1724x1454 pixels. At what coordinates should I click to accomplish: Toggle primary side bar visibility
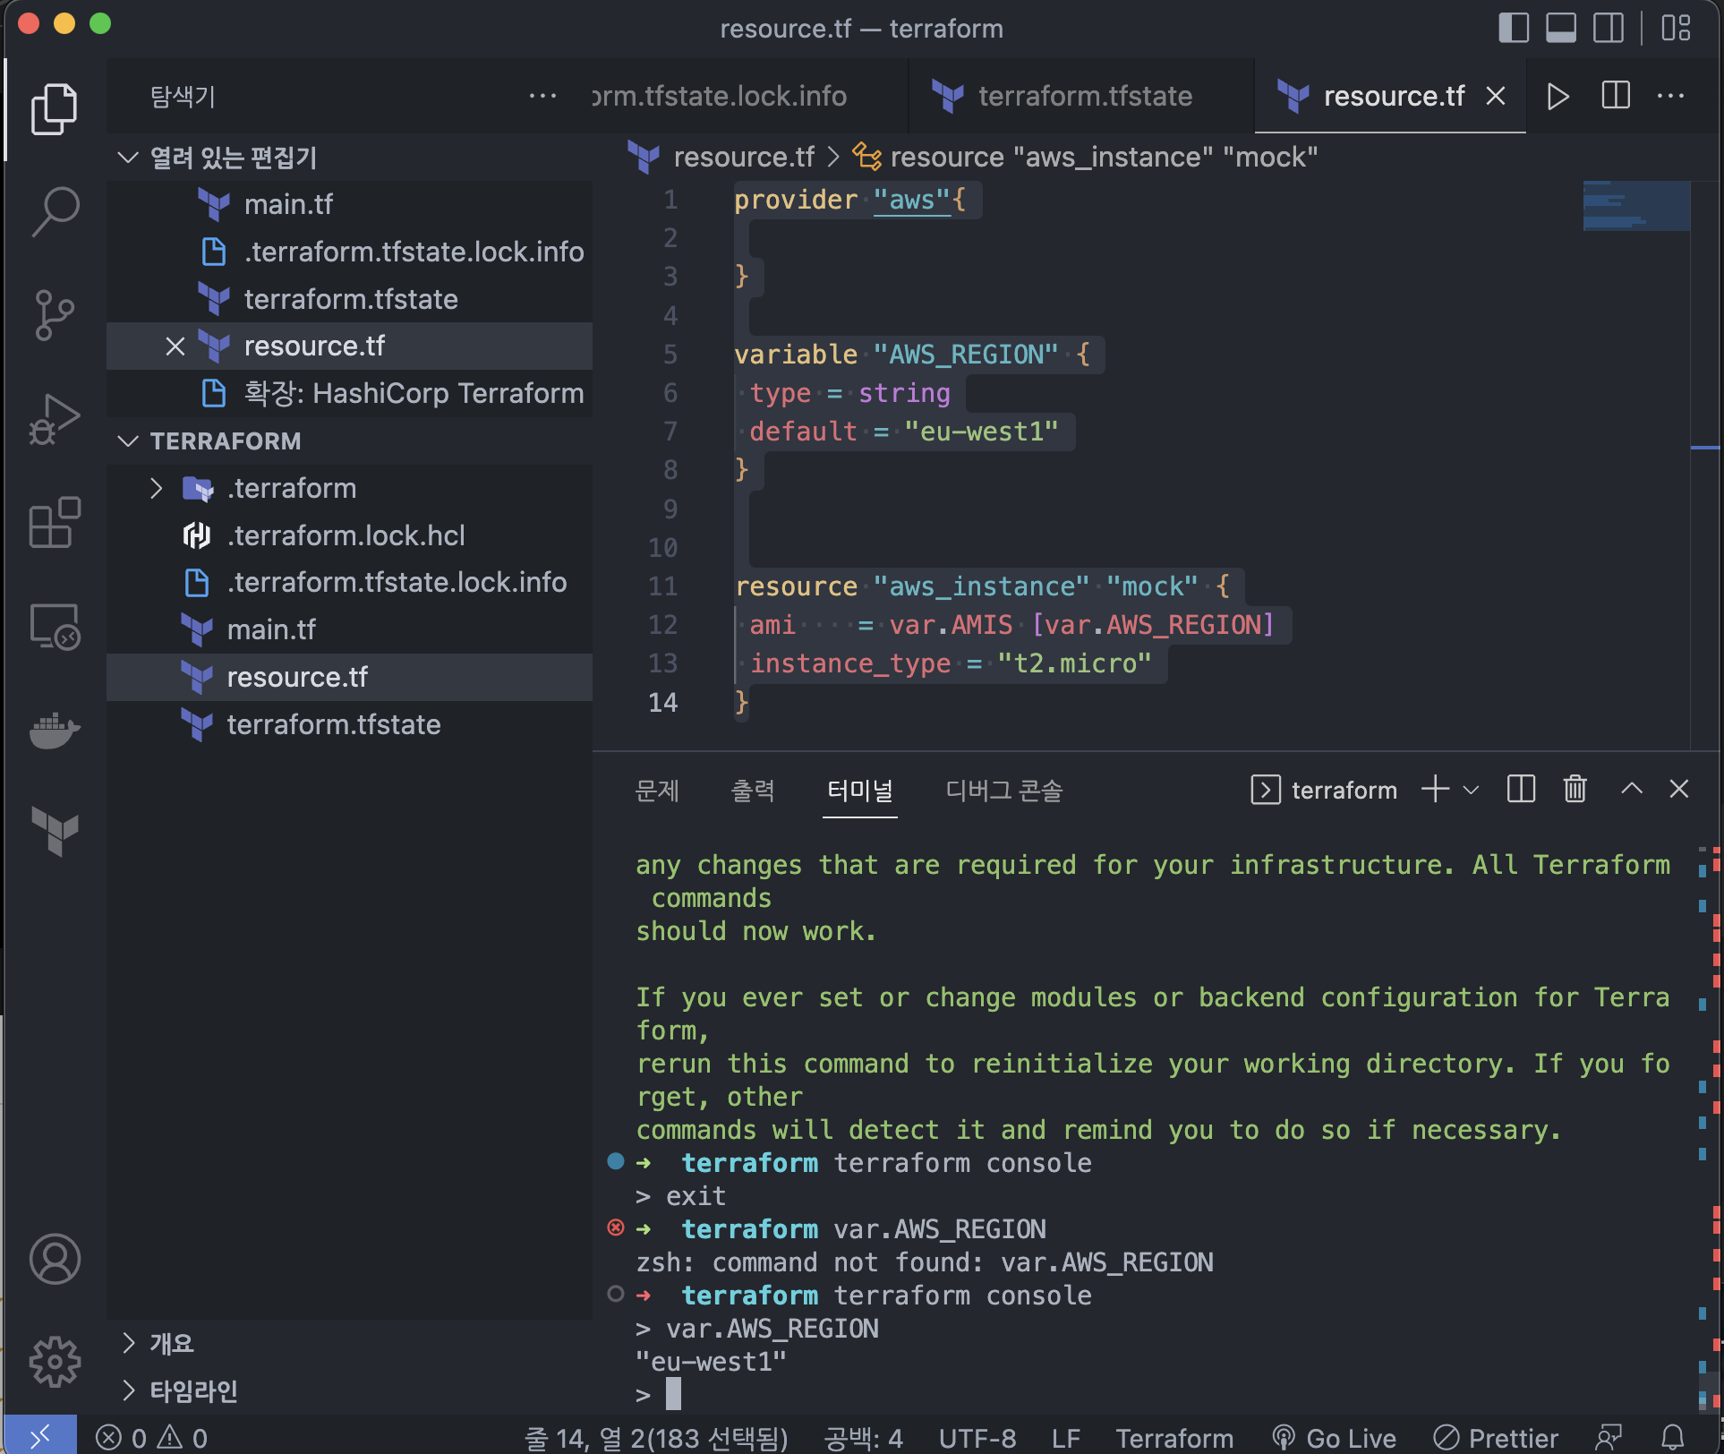[x=1514, y=28]
